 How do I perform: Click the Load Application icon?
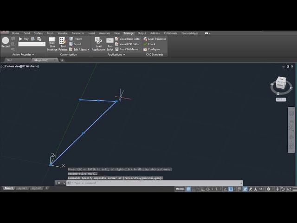[98, 44]
